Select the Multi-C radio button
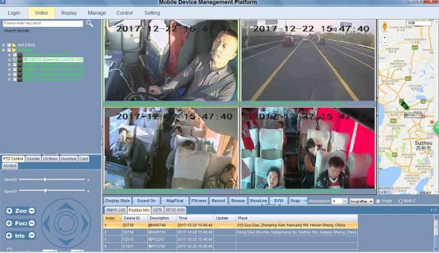Image resolution: width=439 pixels, height=253 pixels. tap(401, 201)
